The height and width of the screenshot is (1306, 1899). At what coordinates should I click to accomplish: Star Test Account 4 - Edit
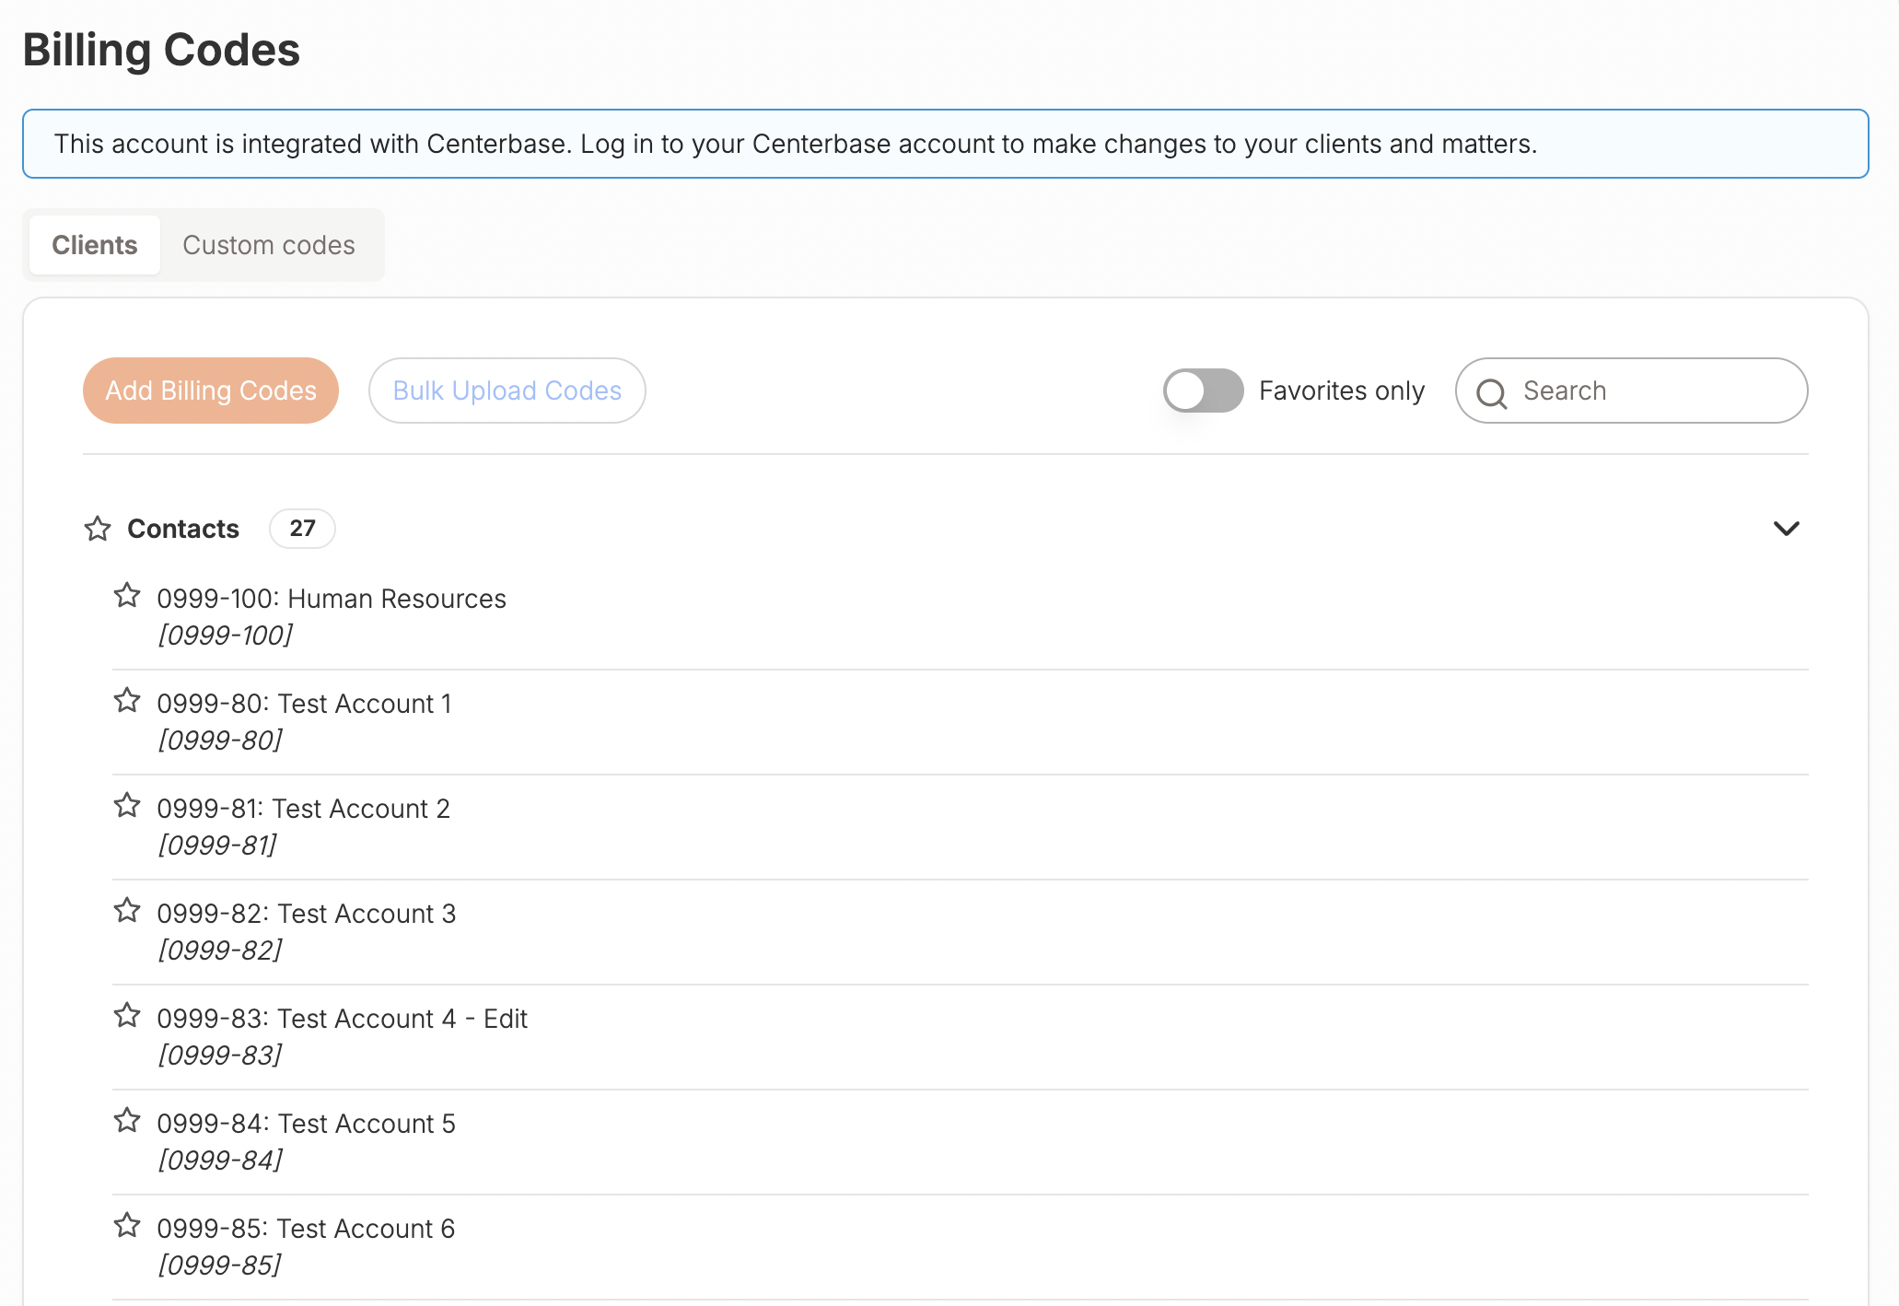tap(127, 1016)
